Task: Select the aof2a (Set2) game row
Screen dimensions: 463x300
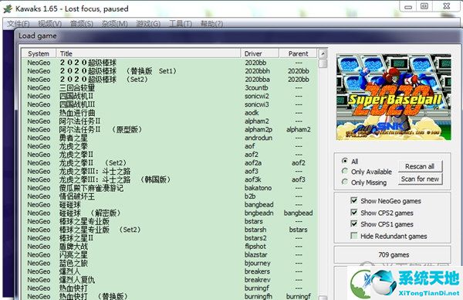Action: click(170, 162)
